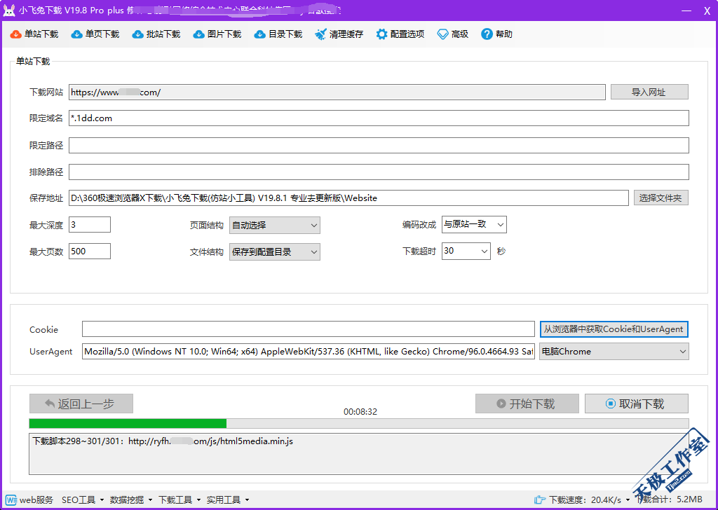Screen dimensions: 718x510
Task: Expand the 文件结构 dropdown
Action: 275,251
